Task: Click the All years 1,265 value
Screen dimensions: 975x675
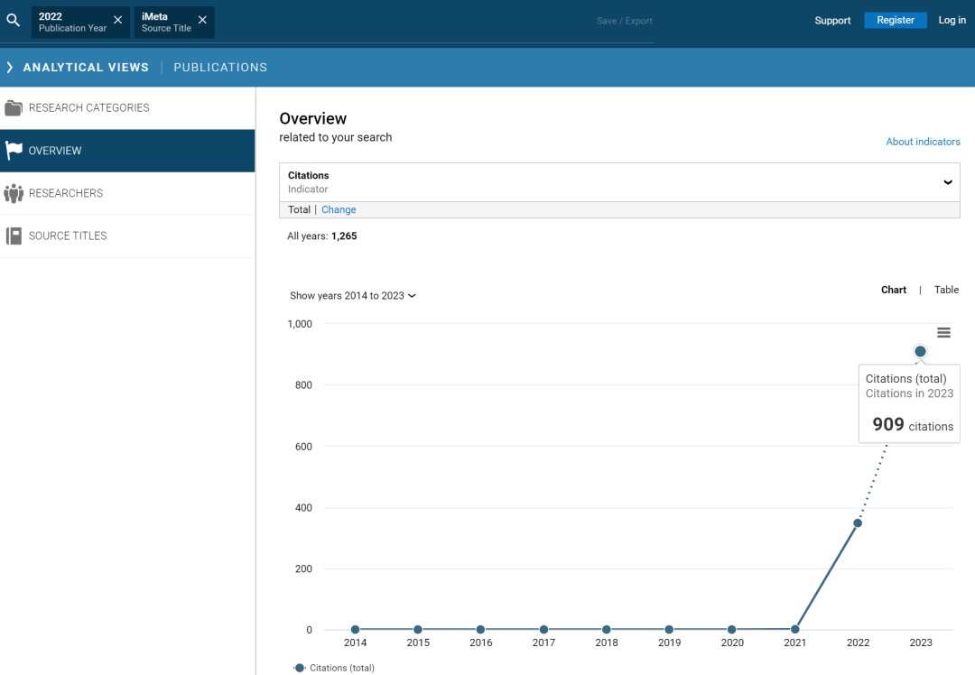Action: point(344,236)
